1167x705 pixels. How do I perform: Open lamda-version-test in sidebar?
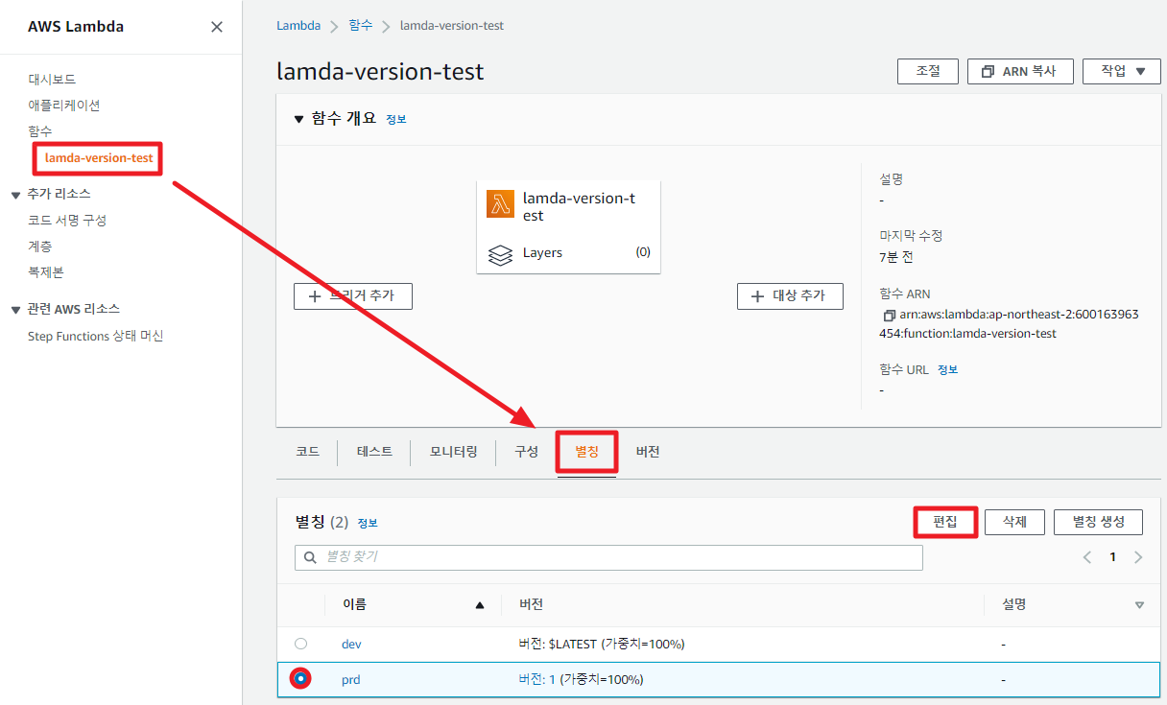(x=99, y=157)
